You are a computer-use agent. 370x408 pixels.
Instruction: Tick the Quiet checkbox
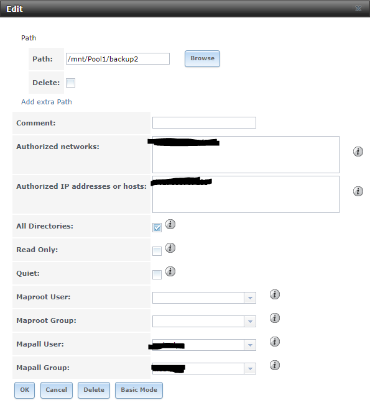pos(157,274)
